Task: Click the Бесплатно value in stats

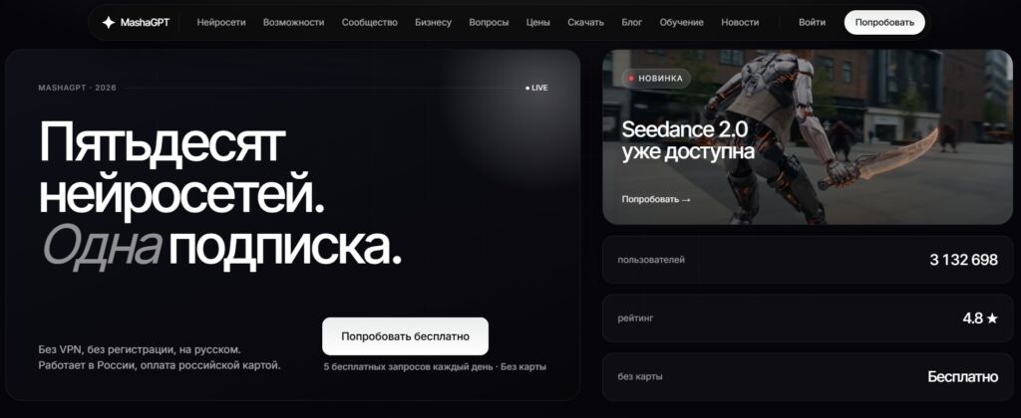Action: [962, 377]
